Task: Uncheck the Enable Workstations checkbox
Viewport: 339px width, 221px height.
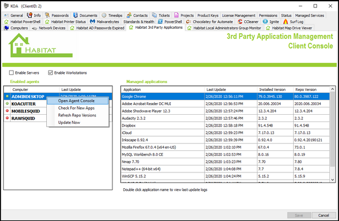Action: pos(50,73)
